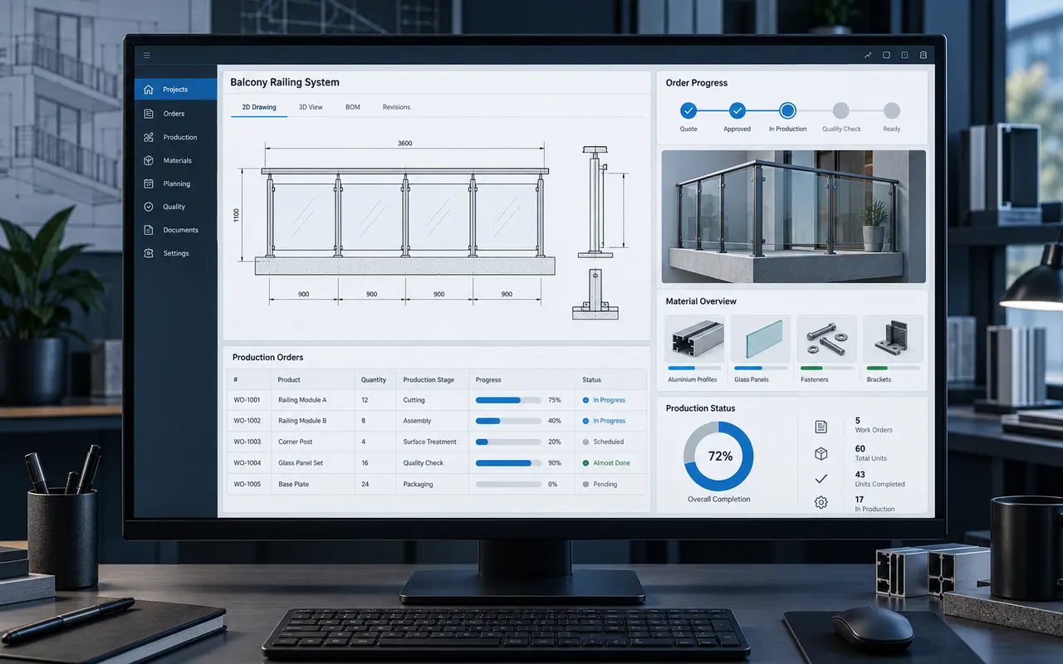The height and width of the screenshot is (664, 1063).
Task: Select the Ready step circle in Order Progress
Action: click(x=891, y=110)
